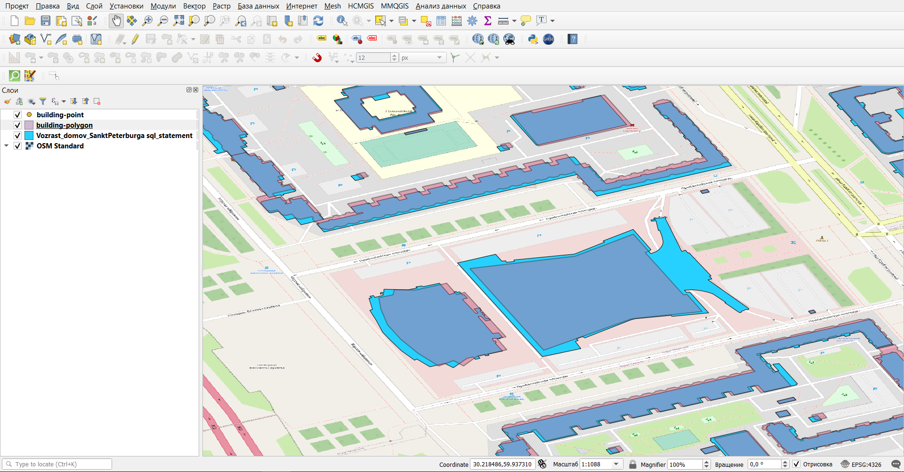The width and height of the screenshot is (904, 472).
Task: Hide the building-point layer
Action: 18,115
